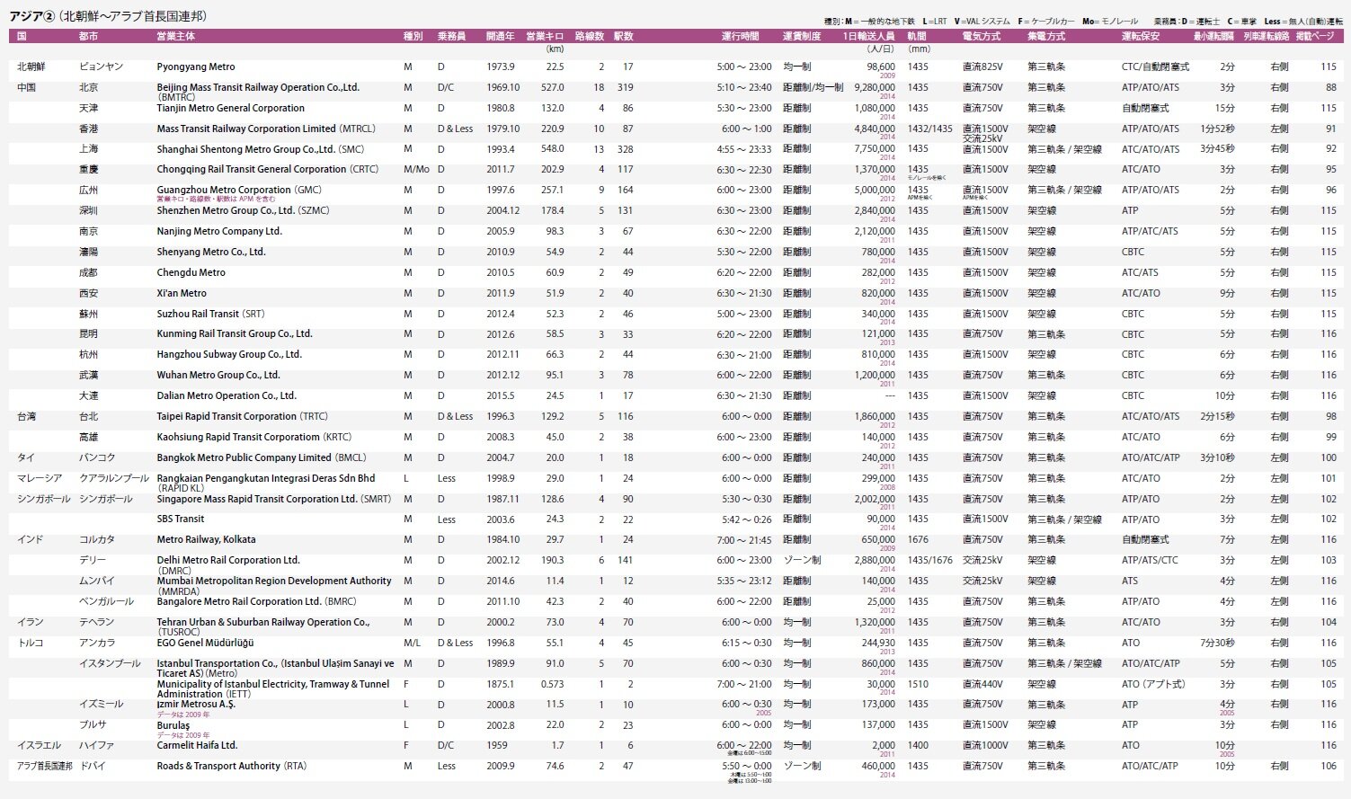The width and height of the screenshot is (1351, 799).
Task: Click the page title starting 'アジア②'
Action: point(108,16)
